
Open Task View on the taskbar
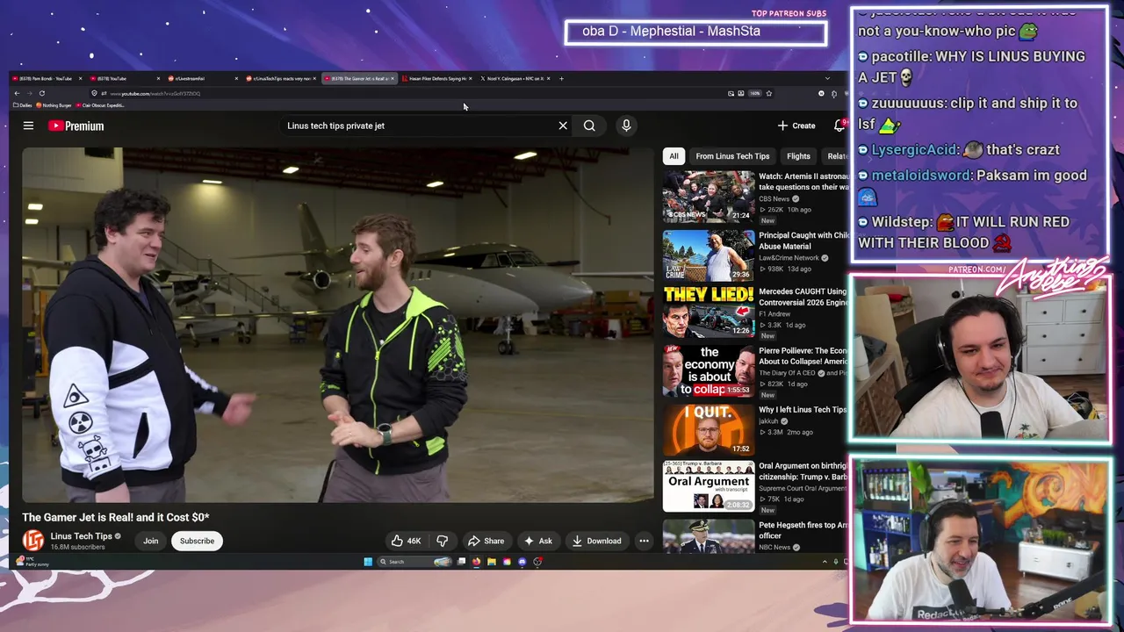[461, 562]
